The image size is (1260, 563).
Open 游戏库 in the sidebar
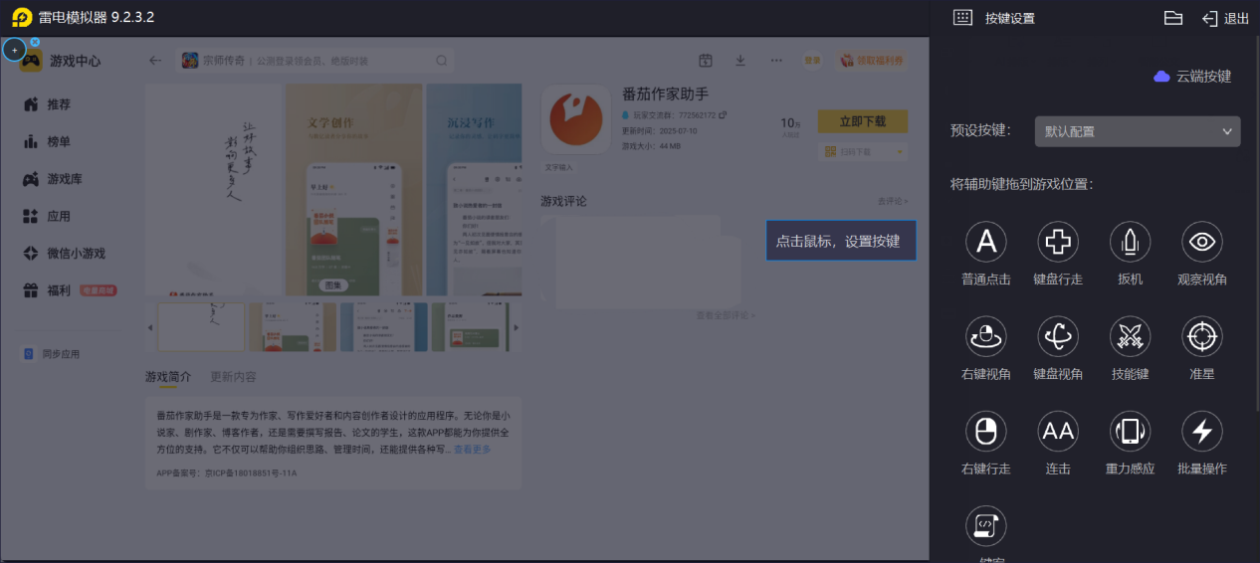click(65, 179)
